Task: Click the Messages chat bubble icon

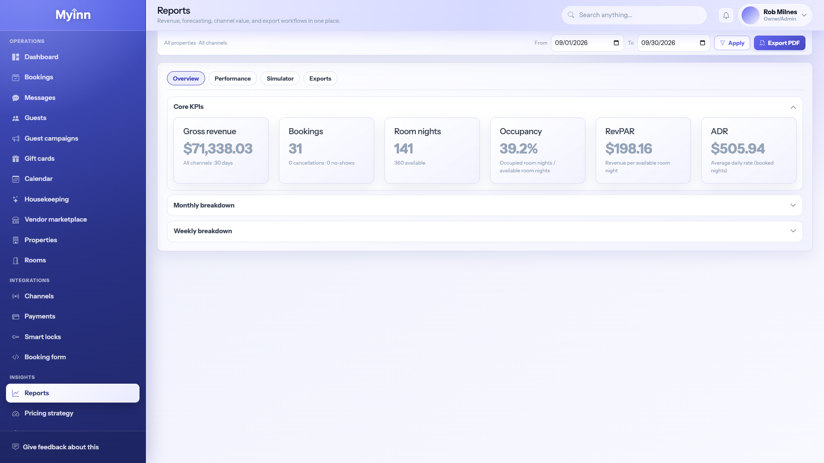Action: (x=15, y=98)
